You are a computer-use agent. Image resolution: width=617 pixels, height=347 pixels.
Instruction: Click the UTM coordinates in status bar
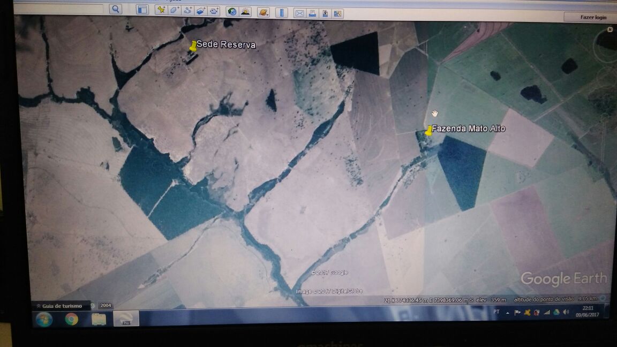(429, 300)
